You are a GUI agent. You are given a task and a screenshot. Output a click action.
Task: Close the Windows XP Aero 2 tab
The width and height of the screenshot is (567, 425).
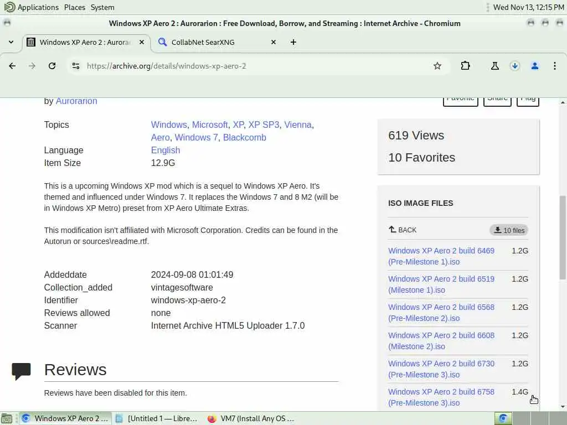click(x=142, y=42)
